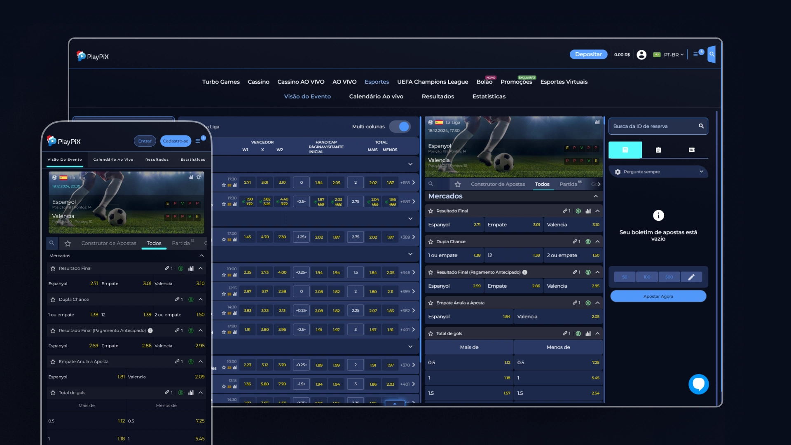Click Apostar Agora button
This screenshot has height=445, width=791.
click(658, 296)
